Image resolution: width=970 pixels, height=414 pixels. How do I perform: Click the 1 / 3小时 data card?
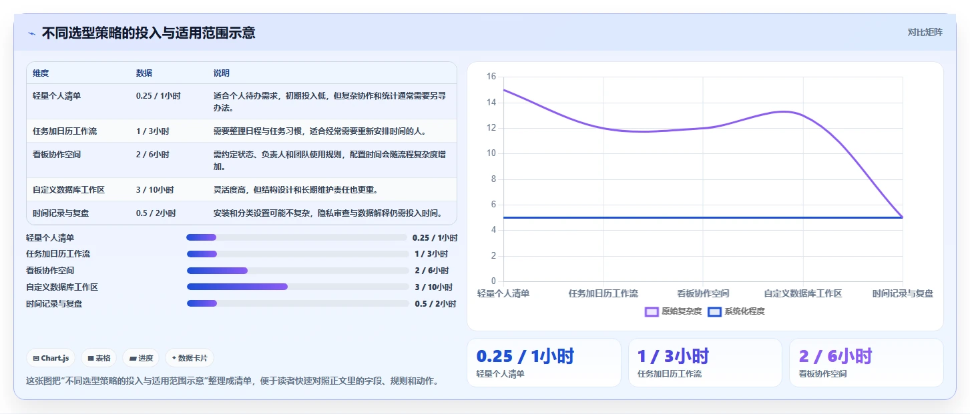(x=705, y=363)
